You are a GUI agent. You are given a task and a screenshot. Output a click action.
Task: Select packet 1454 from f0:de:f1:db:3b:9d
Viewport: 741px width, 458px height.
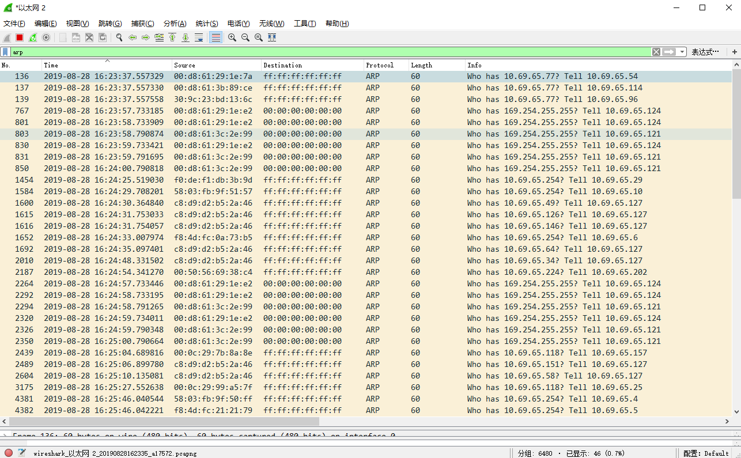[366, 180]
